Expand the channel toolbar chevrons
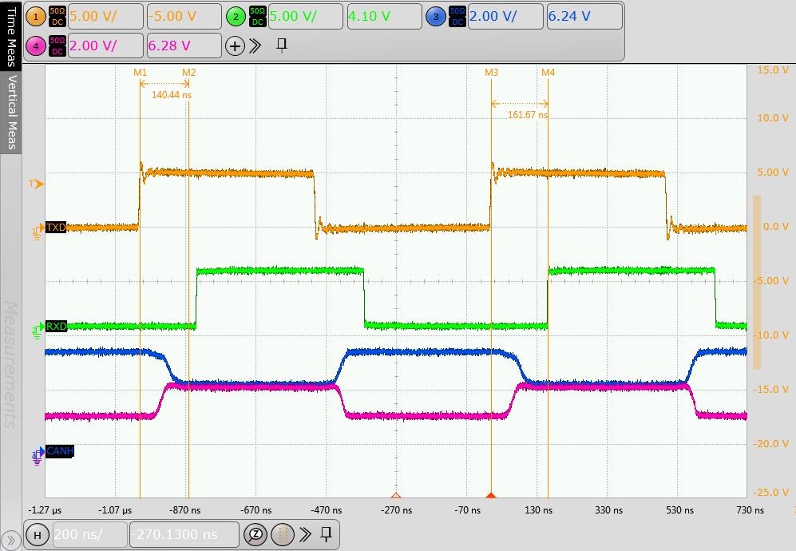 coord(255,46)
